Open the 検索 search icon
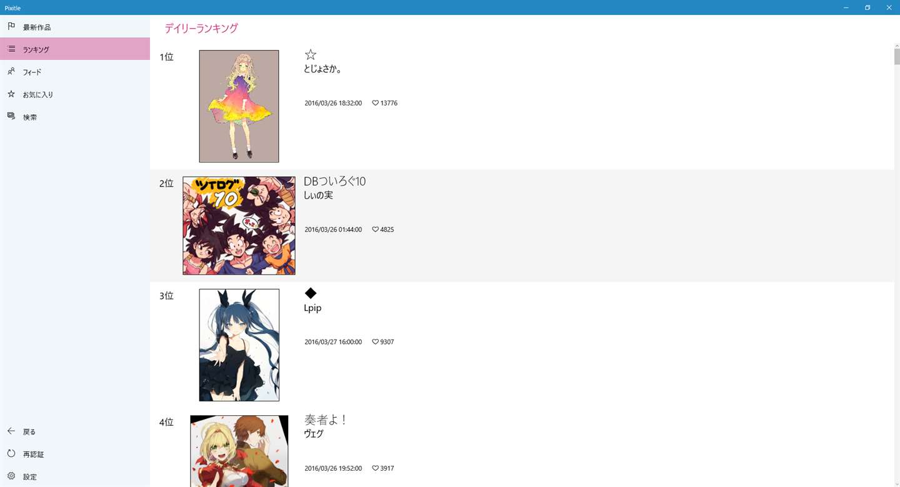Image resolution: width=900 pixels, height=487 pixels. 11,116
